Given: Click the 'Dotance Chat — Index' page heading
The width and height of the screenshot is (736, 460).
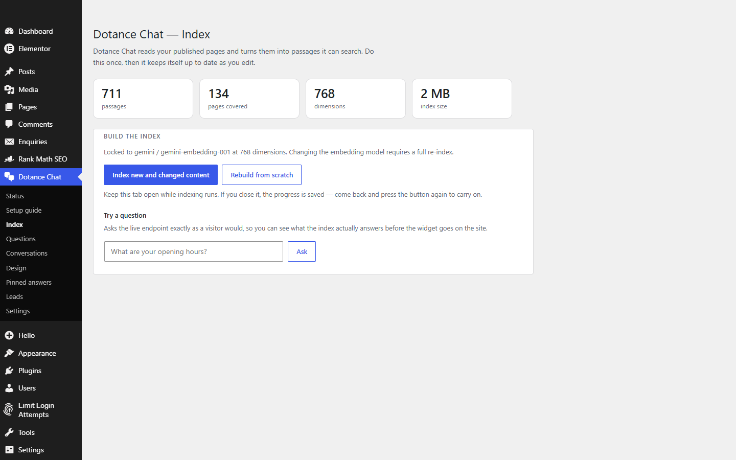Looking at the screenshot, I should [x=152, y=34].
